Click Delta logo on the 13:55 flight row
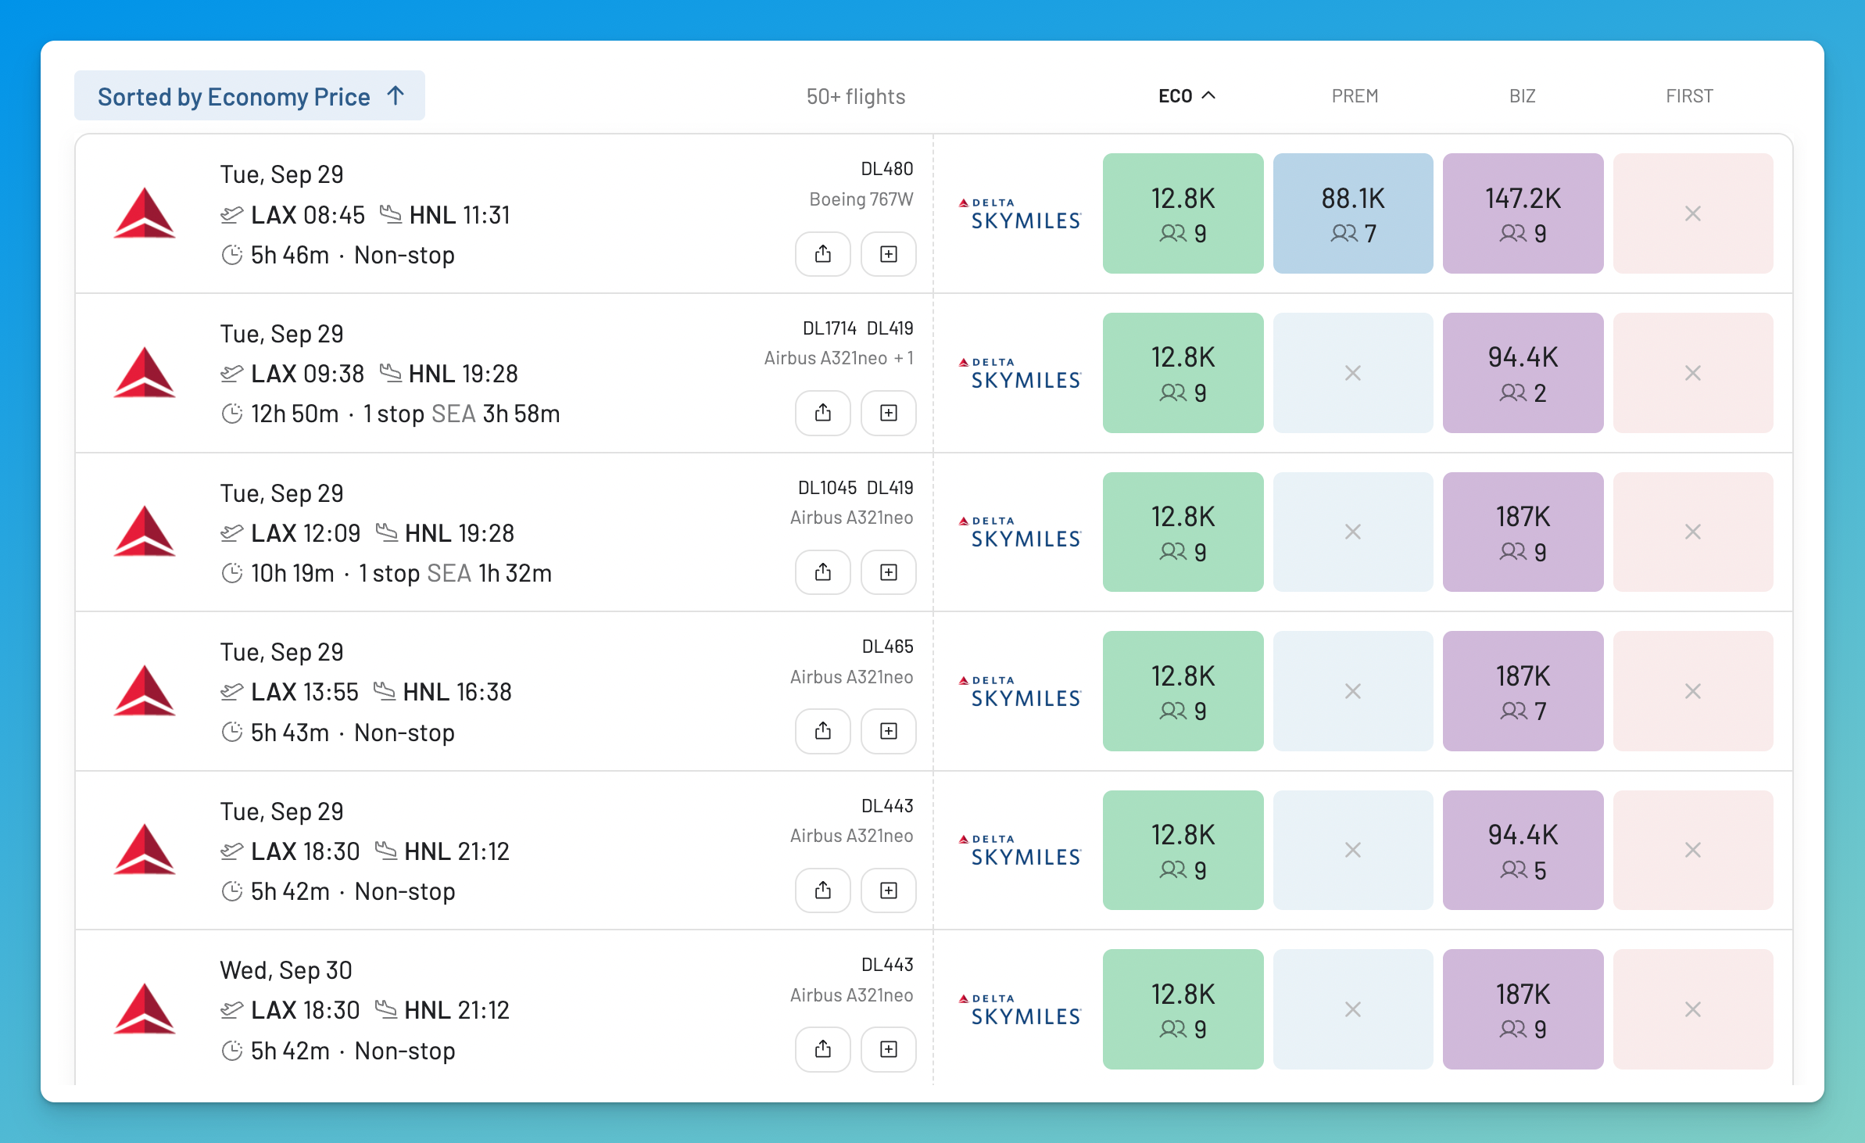 tap(145, 690)
